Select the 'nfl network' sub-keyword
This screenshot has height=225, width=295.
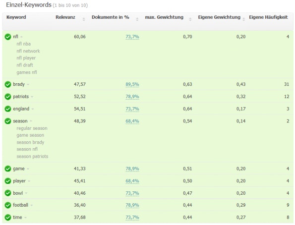click(x=28, y=51)
